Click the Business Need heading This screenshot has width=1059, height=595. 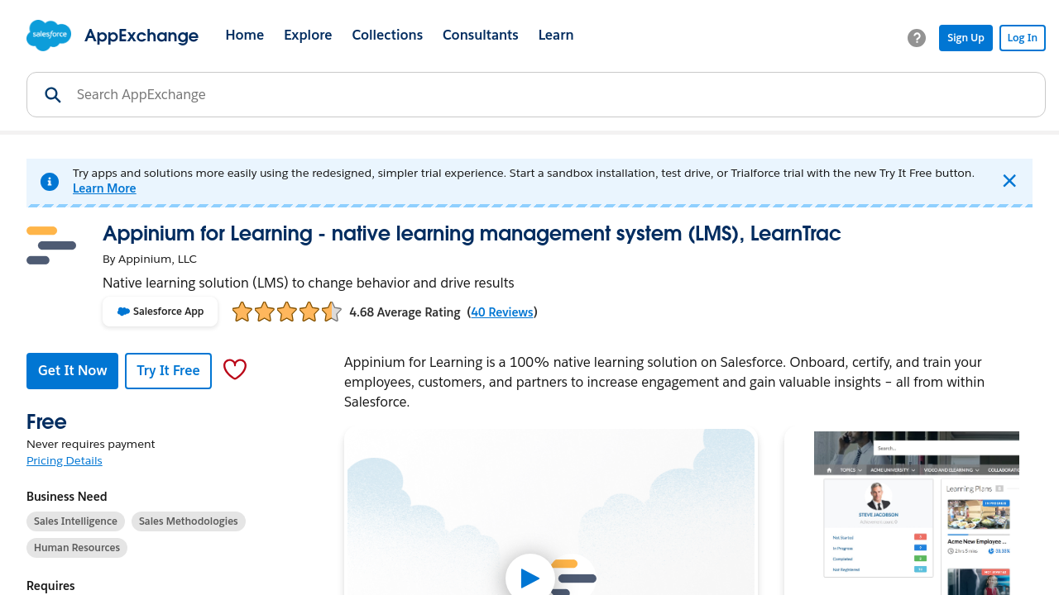click(67, 497)
